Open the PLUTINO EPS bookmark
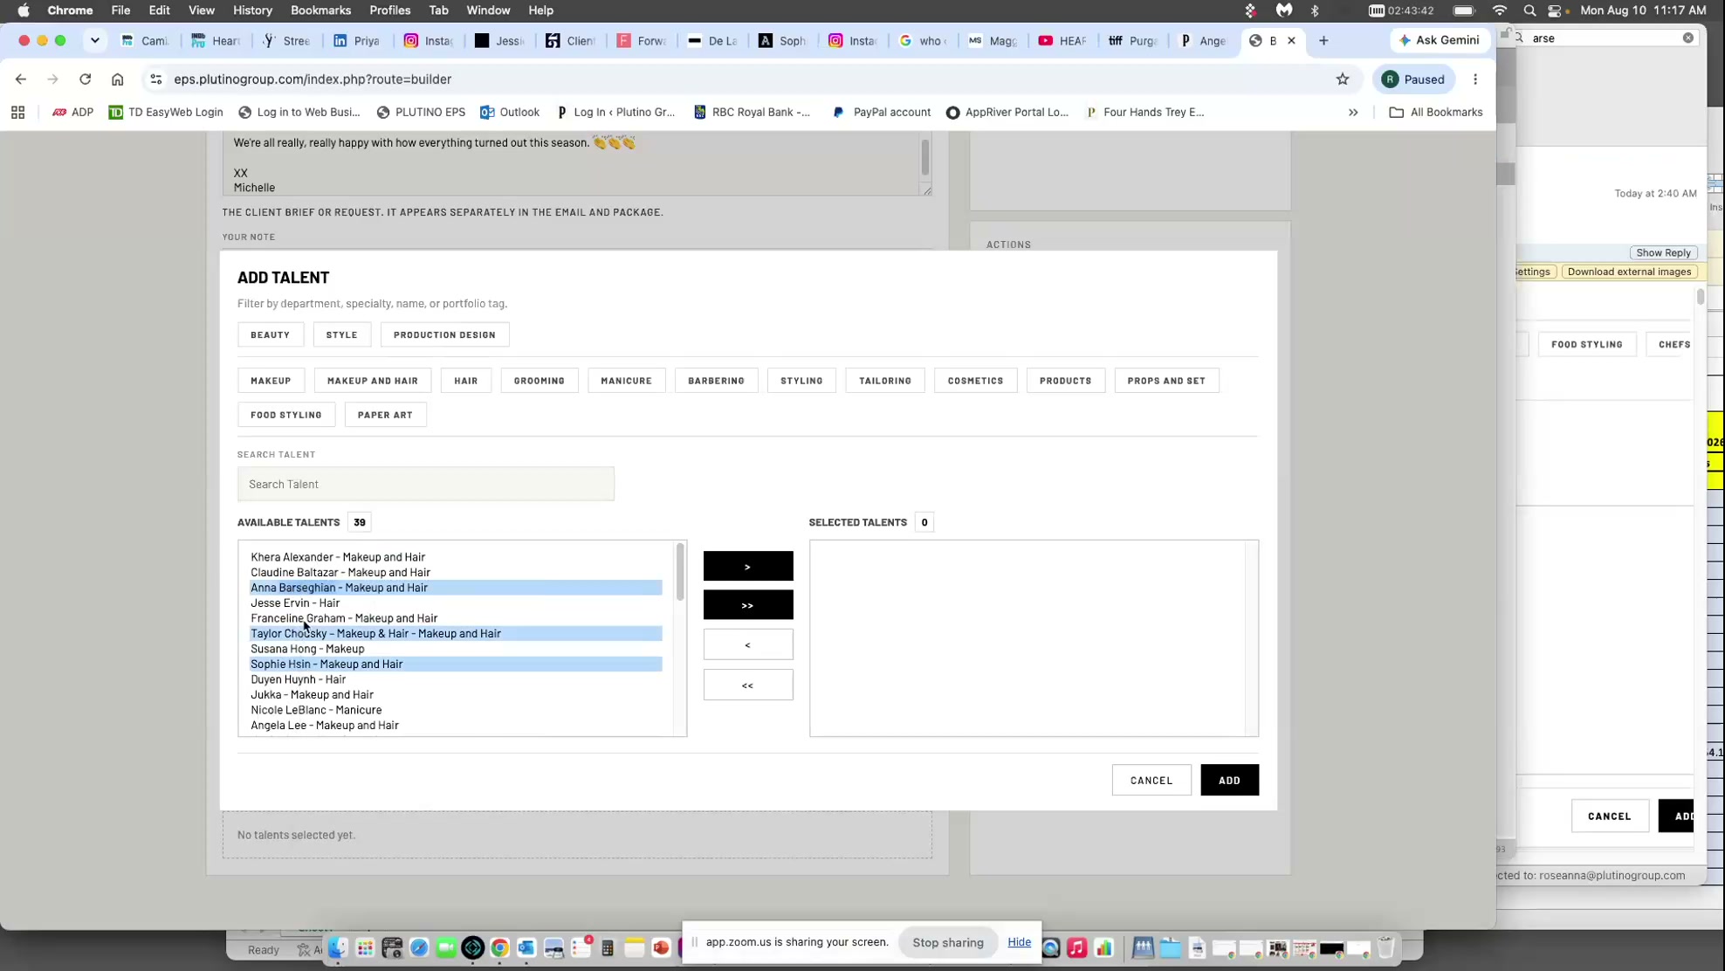The image size is (1725, 971). (421, 112)
